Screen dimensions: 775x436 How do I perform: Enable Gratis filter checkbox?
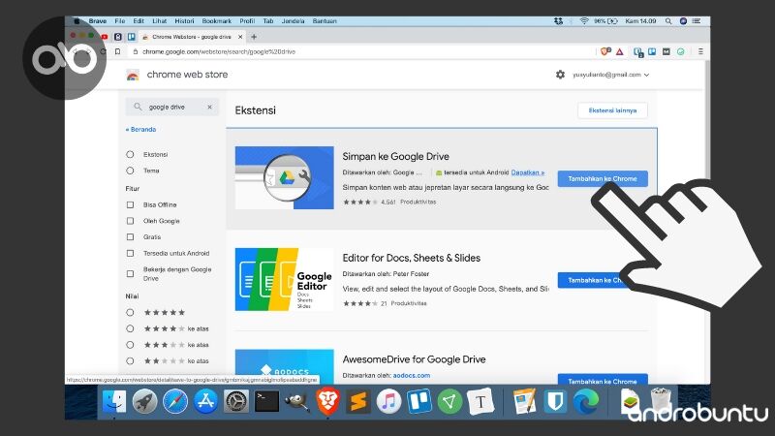(x=130, y=236)
